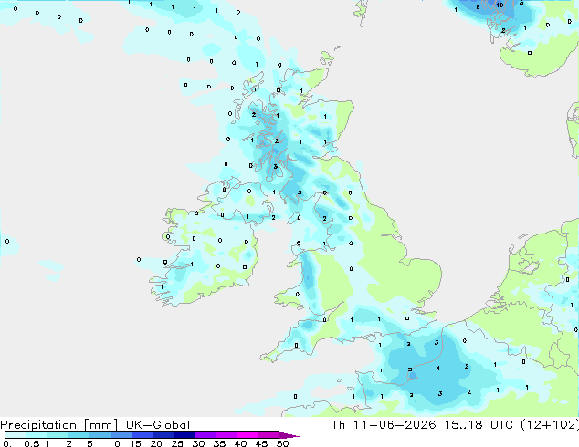Click the "40" legend scale label
Image resolution: width=579 pixels, height=447 pixels.
tap(240, 443)
